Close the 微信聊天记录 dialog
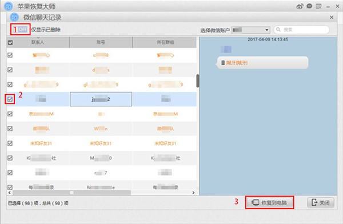 (x=332, y=17)
